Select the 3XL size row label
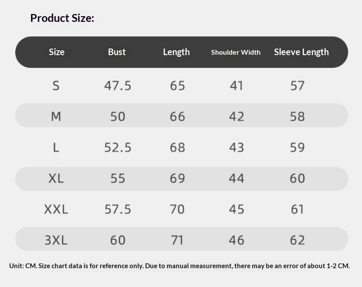The width and height of the screenshot is (362, 287). coord(56,240)
